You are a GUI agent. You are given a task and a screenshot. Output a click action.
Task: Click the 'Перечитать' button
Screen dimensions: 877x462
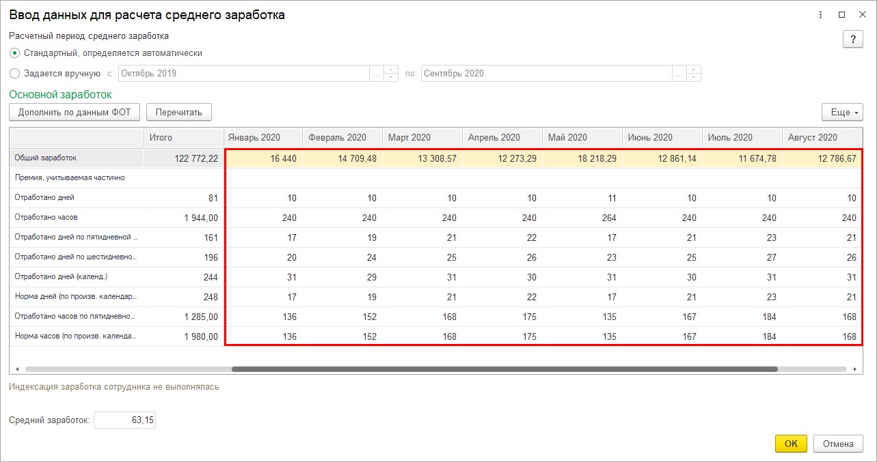coord(179,112)
